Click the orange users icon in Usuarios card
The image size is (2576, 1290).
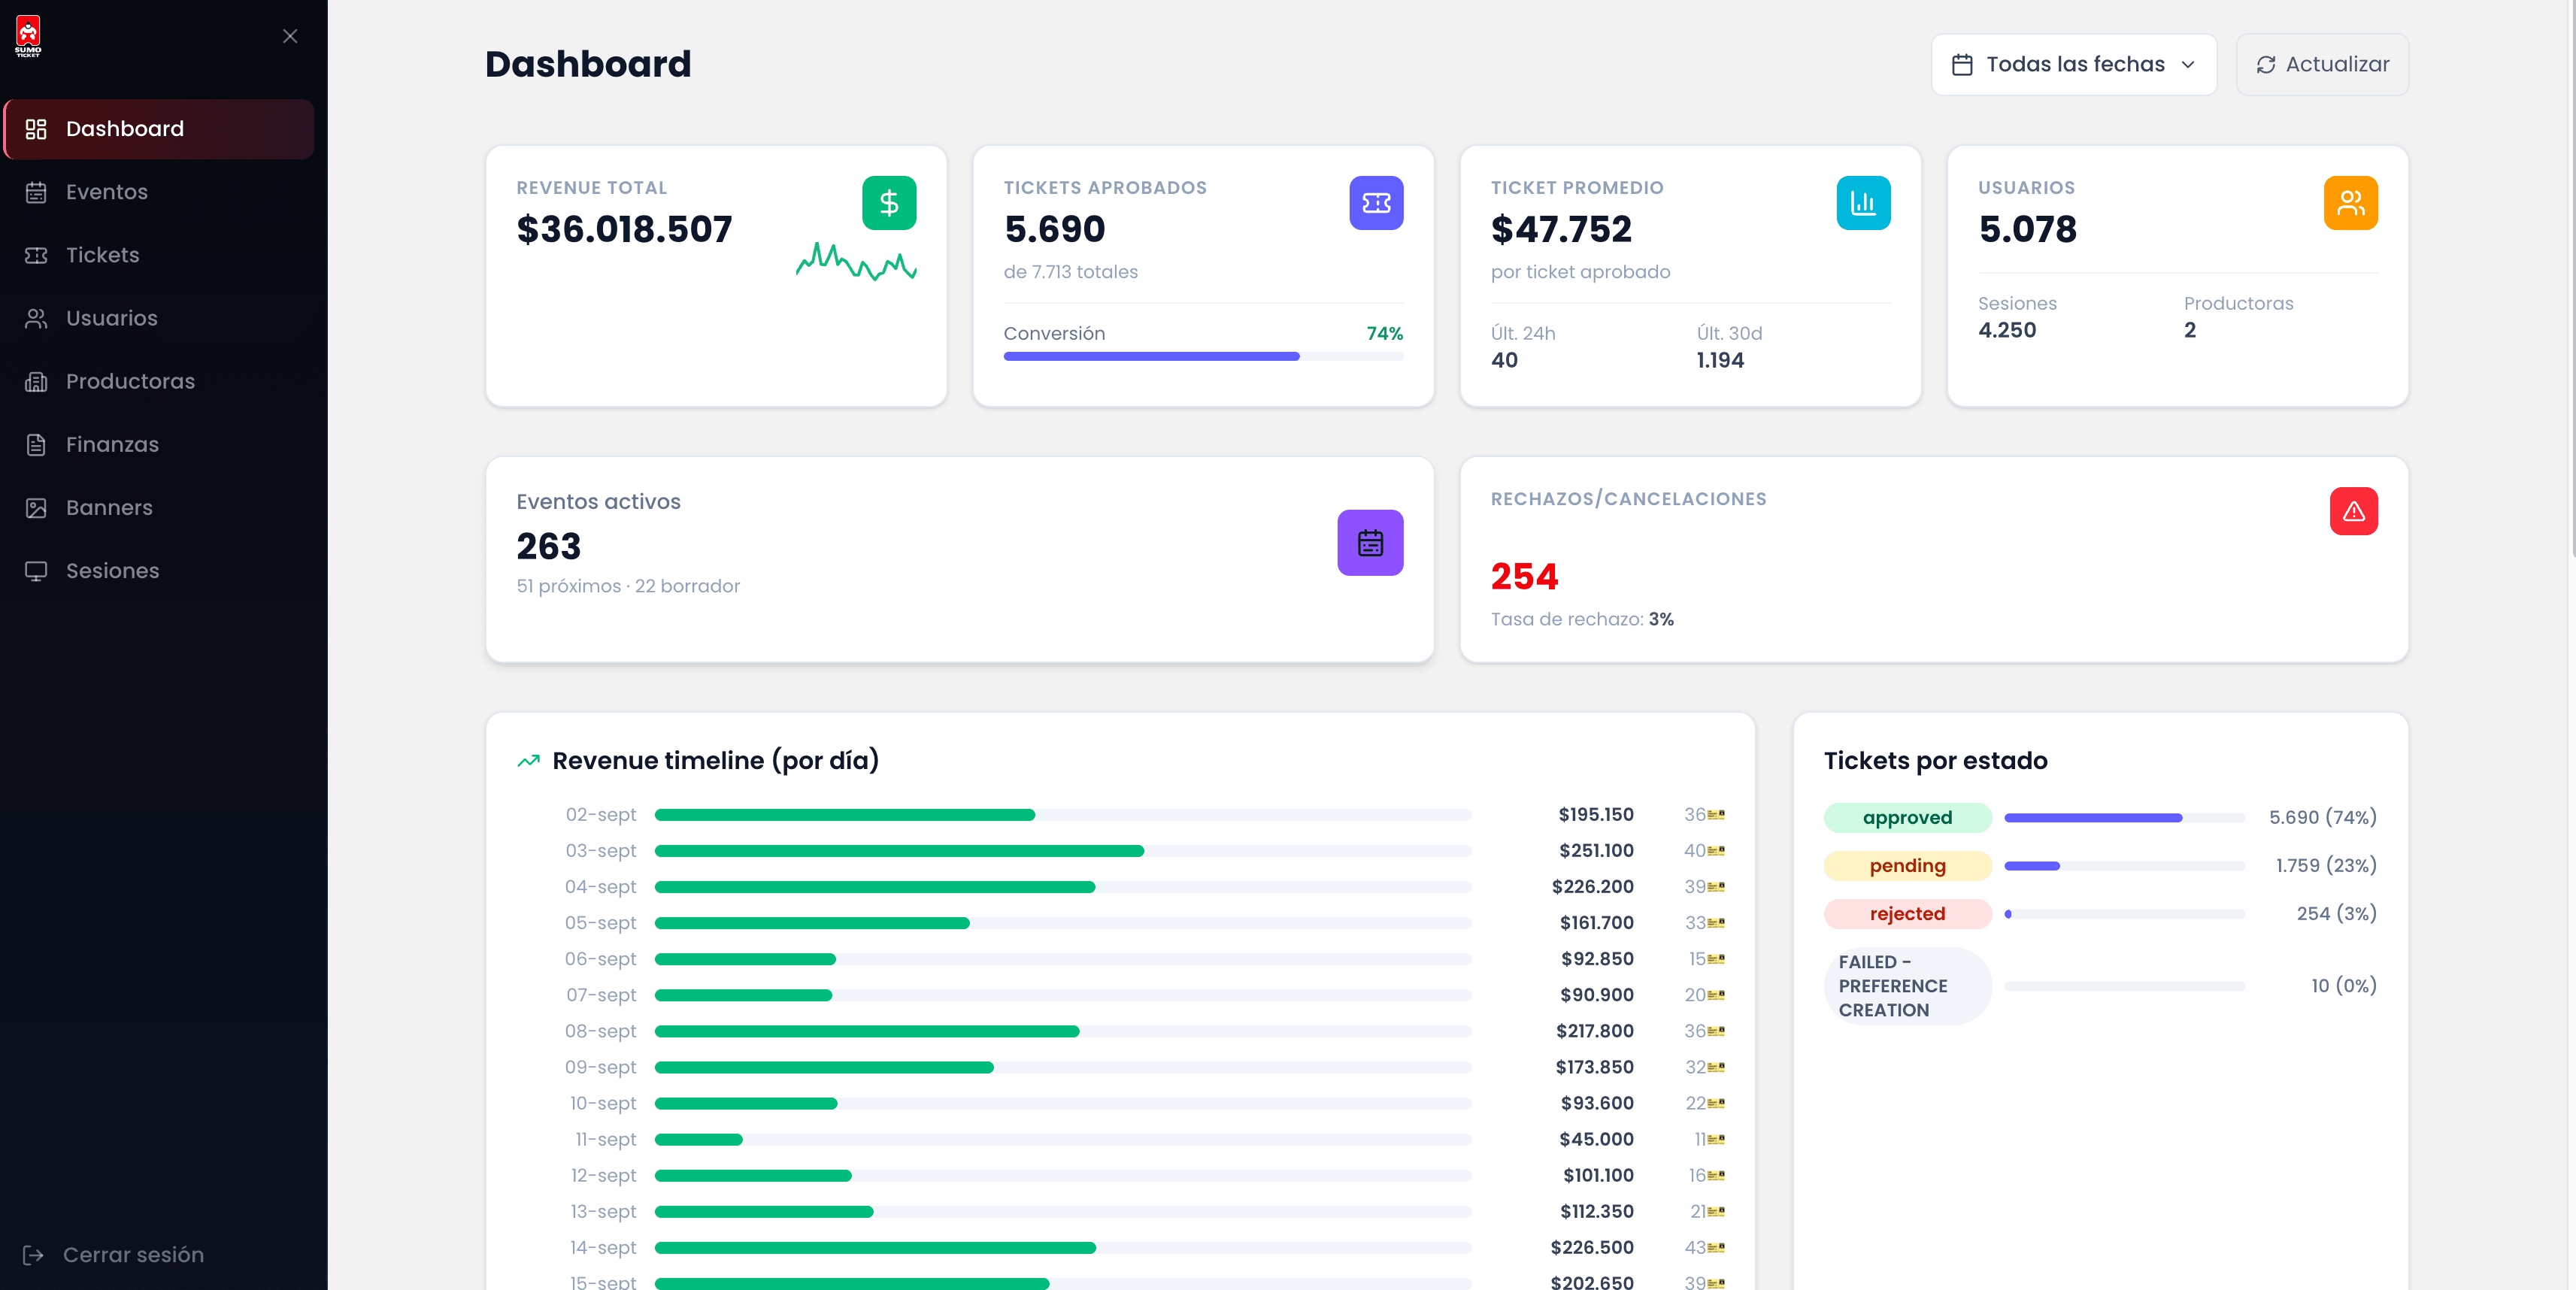pyautogui.click(x=2350, y=203)
